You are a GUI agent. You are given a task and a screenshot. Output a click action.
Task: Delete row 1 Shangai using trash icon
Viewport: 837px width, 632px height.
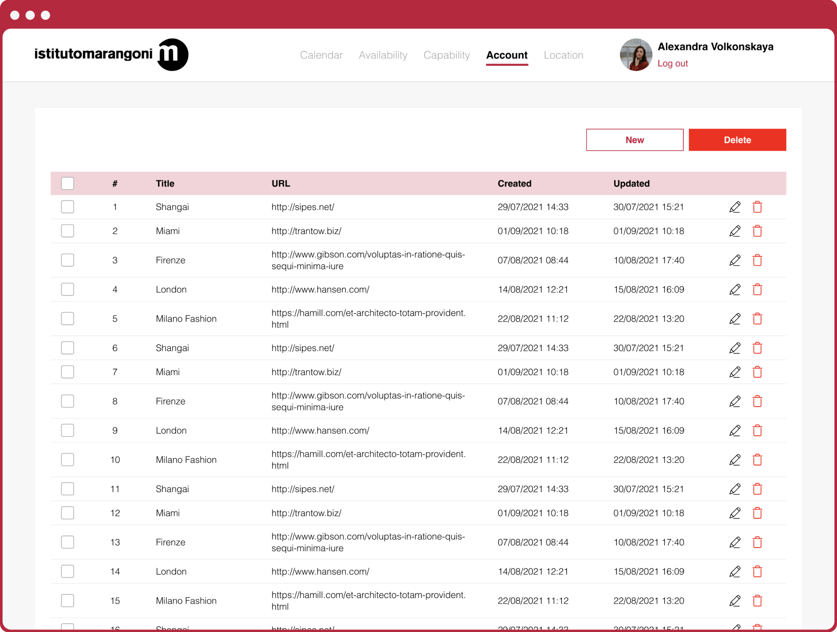point(757,207)
